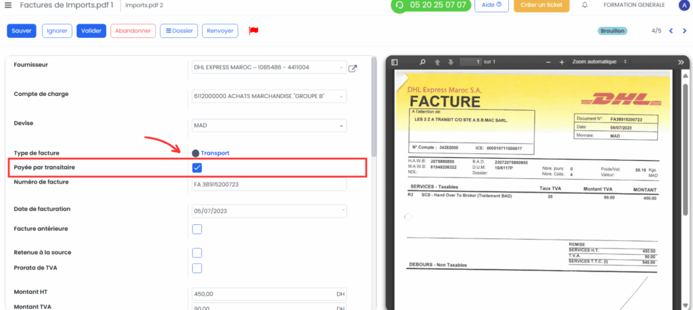Enable Facture antérieure checkbox

pyautogui.click(x=197, y=230)
